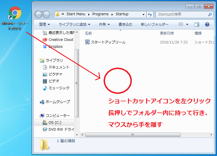Click navigation pane scroll up arrow
217x156 pixels.
pos(77,32)
